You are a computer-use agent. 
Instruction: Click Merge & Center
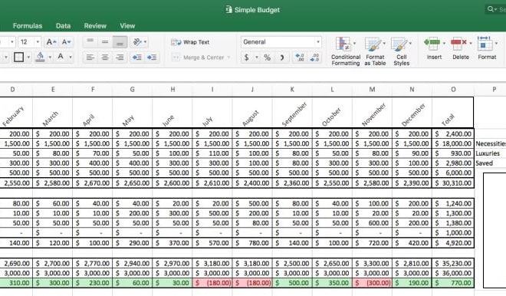(x=198, y=58)
